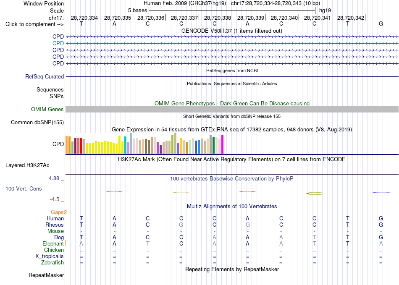The image size is (399, 285).
Task: Open the GTEx Gene Expression track title
Action: pyautogui.click(x=232, y=129)
